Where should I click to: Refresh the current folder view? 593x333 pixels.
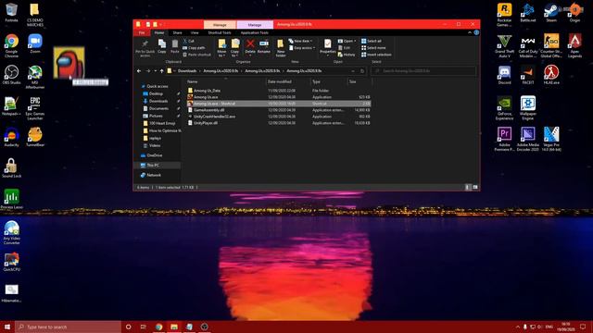click(362, 71)
